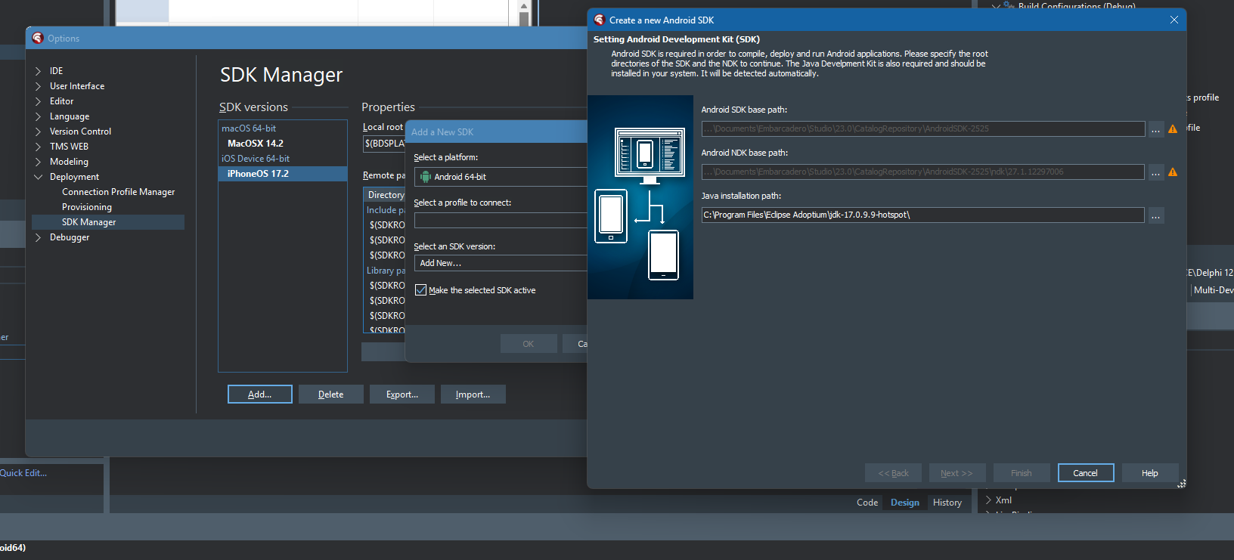Click the macOS 64-bit group heading
The height and width of the screenshot is (560, 1234).
click(x=249, y=128)
